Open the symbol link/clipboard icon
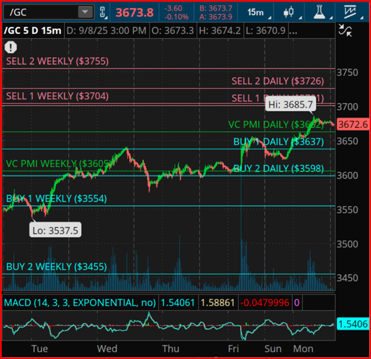The height and width of the screenshot is (359, 371). tap(103, 12)
